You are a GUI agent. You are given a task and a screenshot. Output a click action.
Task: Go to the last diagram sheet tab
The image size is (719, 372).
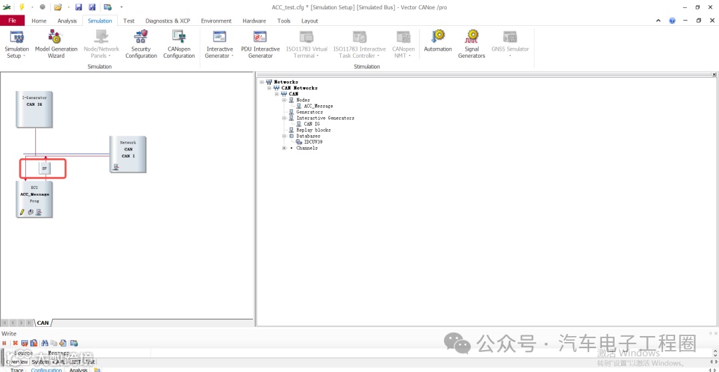pyautogui.click(x=29, y=323)
